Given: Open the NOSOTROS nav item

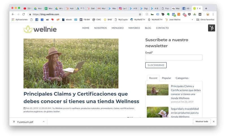Looking at the screenshot, I should coord(101,28).
